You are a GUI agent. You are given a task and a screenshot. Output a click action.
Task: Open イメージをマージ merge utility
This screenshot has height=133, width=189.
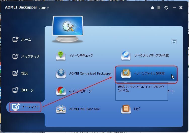(80, 91)
